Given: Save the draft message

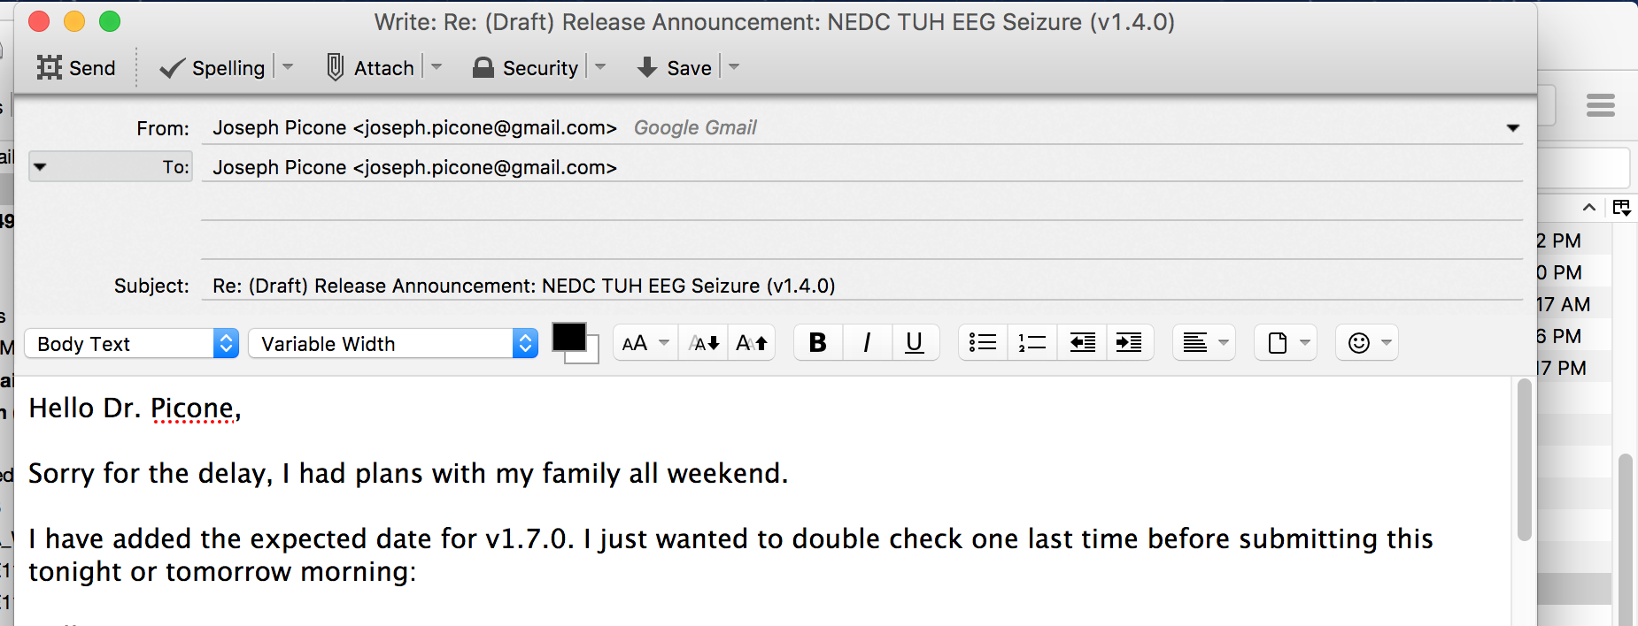Looking at the screenshot, I should [675, 68].
